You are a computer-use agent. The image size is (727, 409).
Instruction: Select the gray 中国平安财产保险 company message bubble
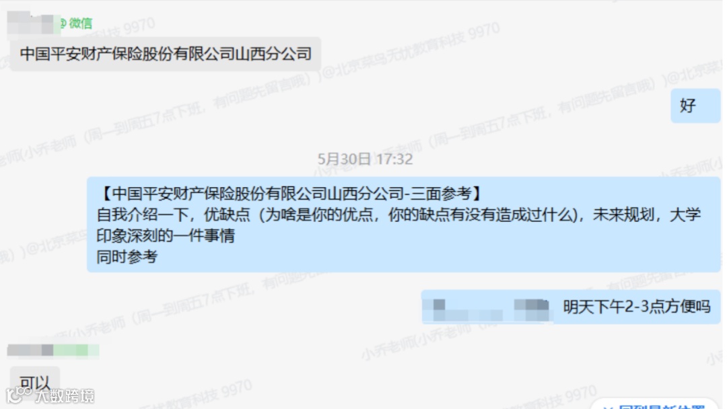pos(166,54)
